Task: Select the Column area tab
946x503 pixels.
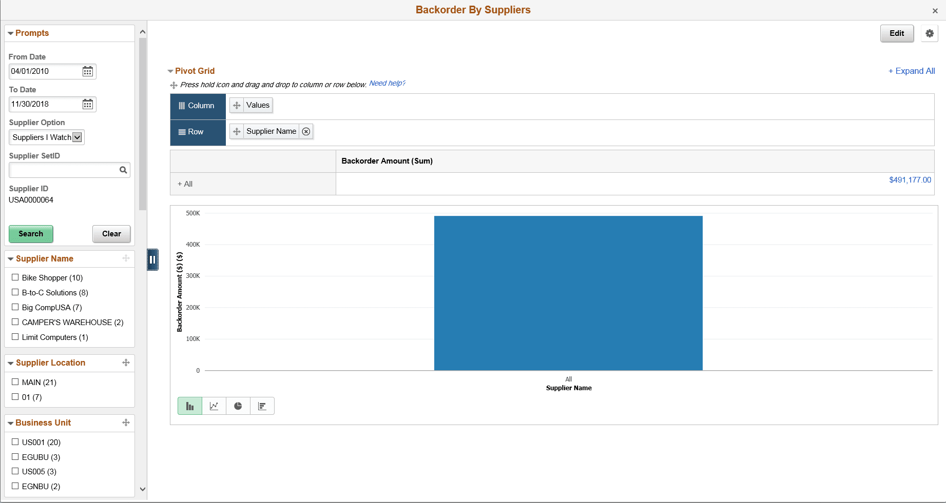Action: click(x=197, y=106)
